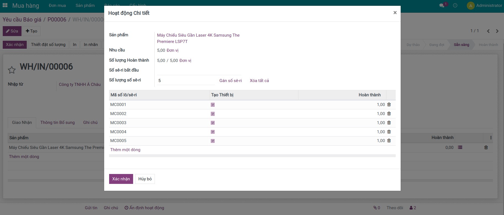Viewport: 504px width, 215px height.
Task: Toggle Tạo Thiết bị checkbox for MC0001
Action: pos(213,105)
